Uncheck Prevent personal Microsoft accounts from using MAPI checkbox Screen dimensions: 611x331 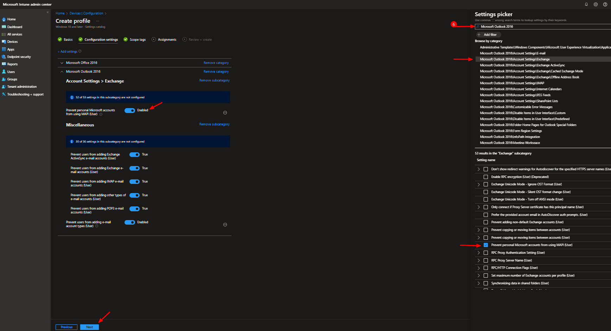pyautogui.click(x=486, y=245)
